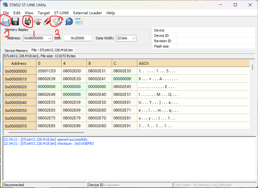Viewport: 258px width, 188px height.
Task: Open the File menu
Action: [x=6, y=13]
